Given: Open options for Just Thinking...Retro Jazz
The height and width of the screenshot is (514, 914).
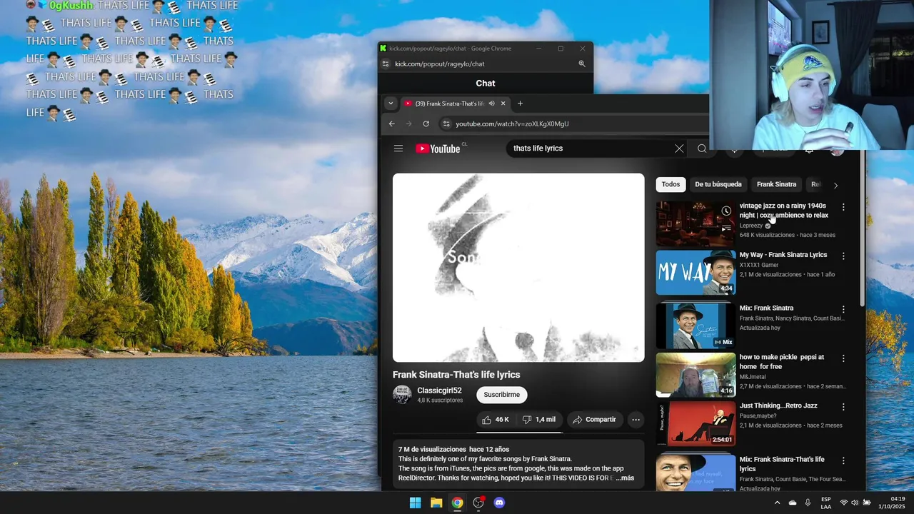Looking at the screenshot, I should pyautogui.click(x=843, y=407).
